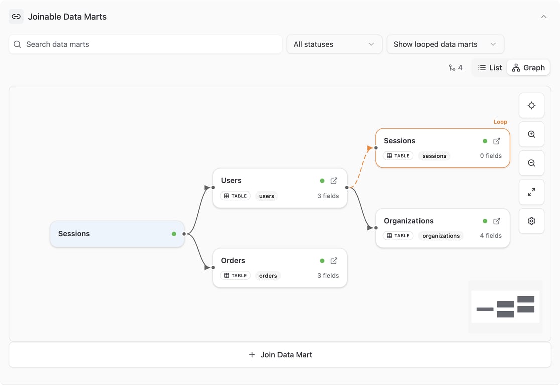Viewport: 560px width, 385px height.
Task: Center the graph with the crosshair button
Action: click(531, 106)
